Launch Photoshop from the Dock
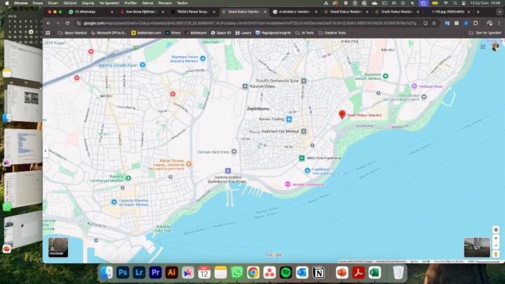This screenshot has width=505, height=284. [x=123, y=272]
